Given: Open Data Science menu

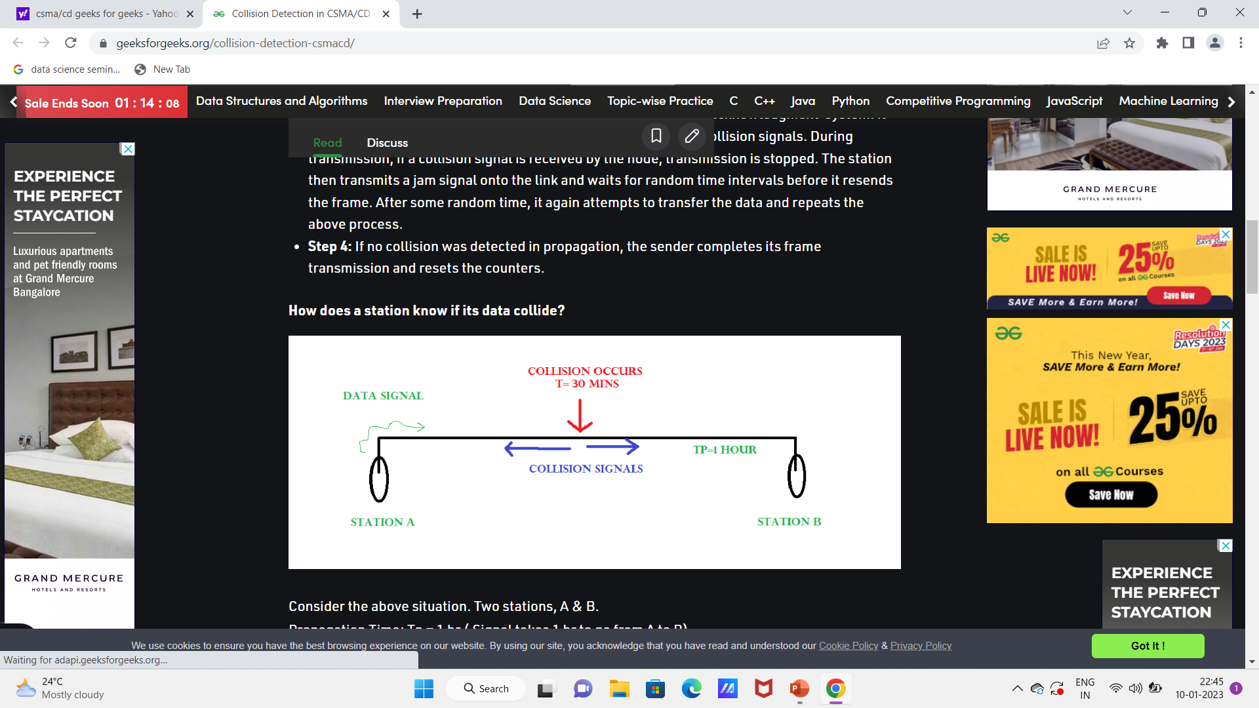Looking at the screenshot, I should (555, 101).
